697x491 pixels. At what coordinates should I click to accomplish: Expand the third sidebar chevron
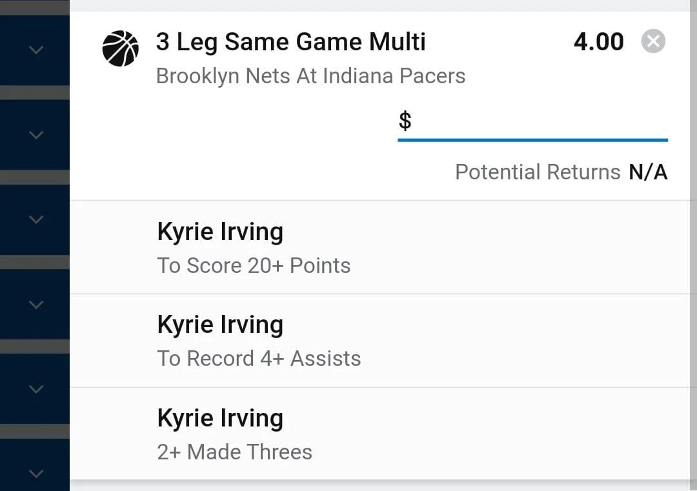pyautogui.click(x=36, y=219)
